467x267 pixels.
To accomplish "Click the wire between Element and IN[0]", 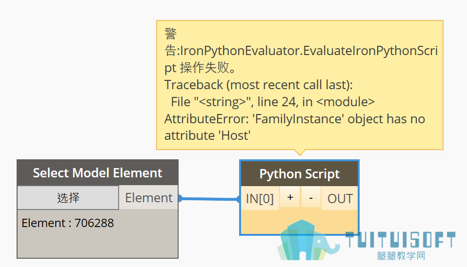I will pos(210,199).
